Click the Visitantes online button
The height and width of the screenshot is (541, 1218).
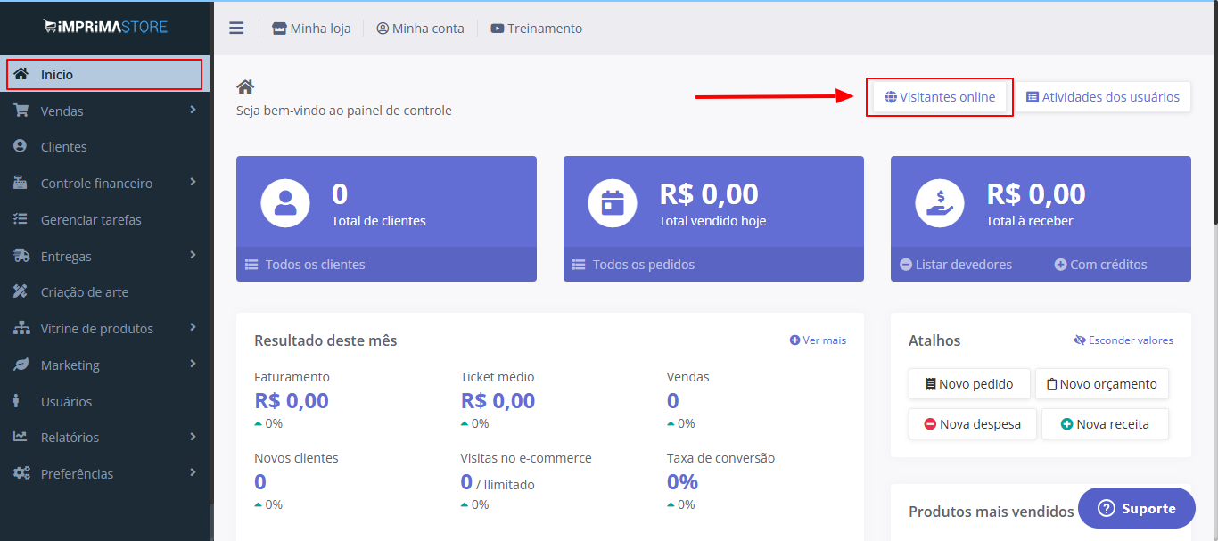pyautogui.click(x=940, y=97)
